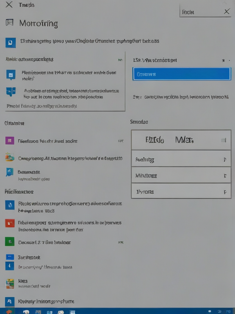The image size is (235, 314).
Task: Expand the second arrow row beneath the large dropdown
Action: pyautogui.click(x=181, y=175)
